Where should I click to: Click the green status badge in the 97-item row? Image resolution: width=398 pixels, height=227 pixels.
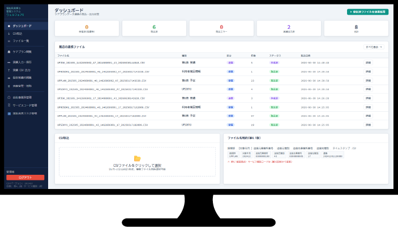274,116
